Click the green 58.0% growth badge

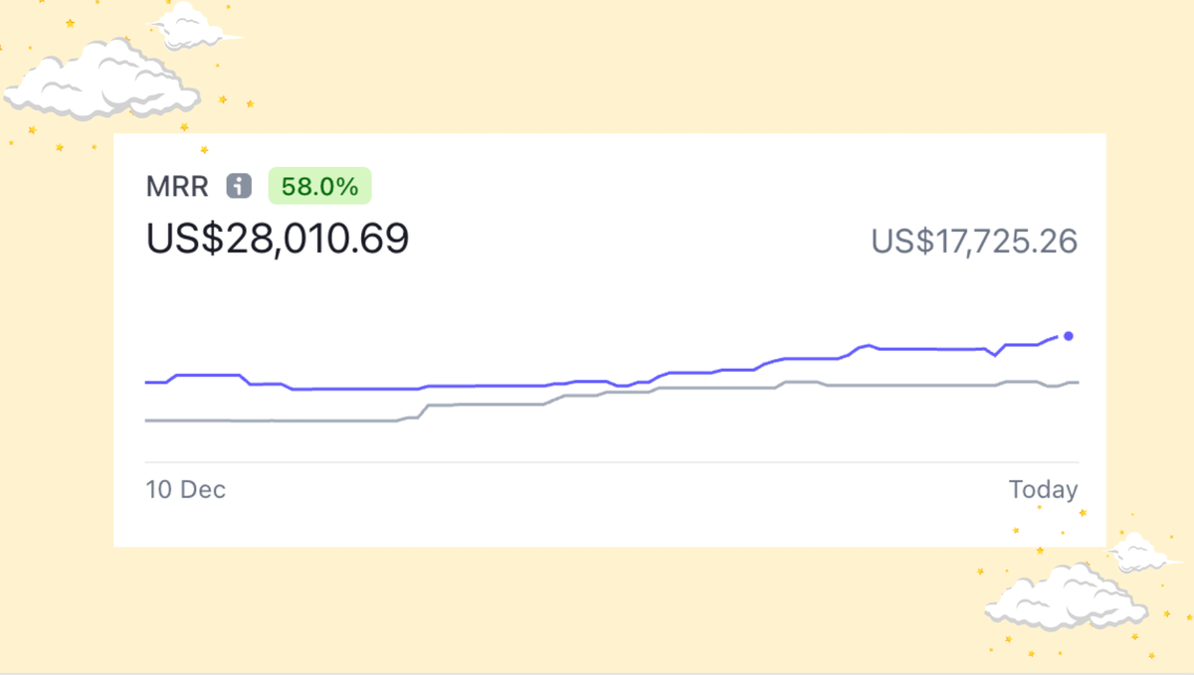[x=319, y=186]
